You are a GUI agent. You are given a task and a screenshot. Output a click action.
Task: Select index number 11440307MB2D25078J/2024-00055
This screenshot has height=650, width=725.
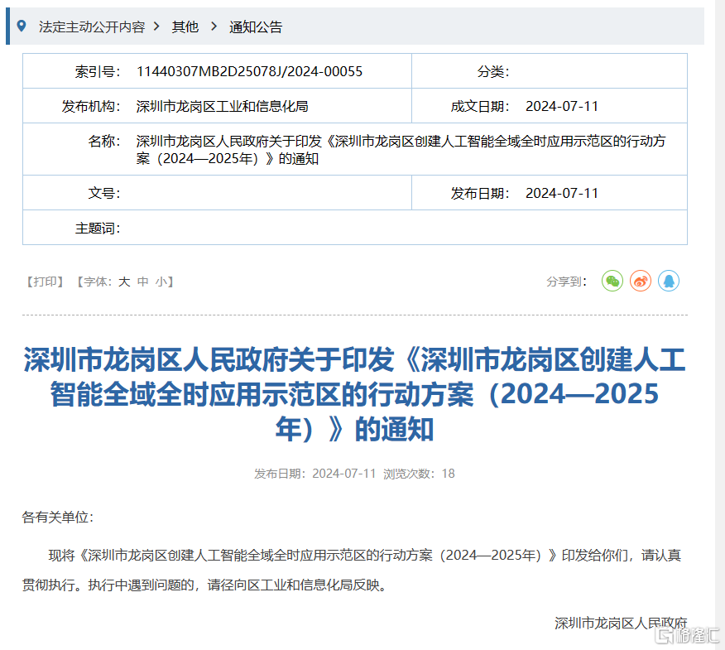tap(249, 71)
